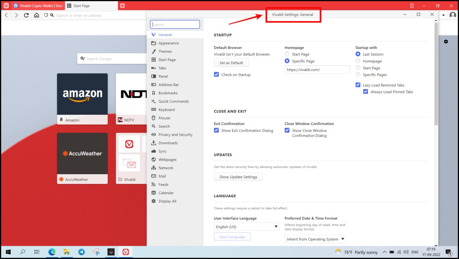Open Telegram from the taskbar

[x=82, y=252]
